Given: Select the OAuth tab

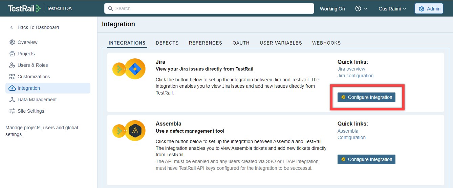Looking at the screenshot, I should [241, 43].
